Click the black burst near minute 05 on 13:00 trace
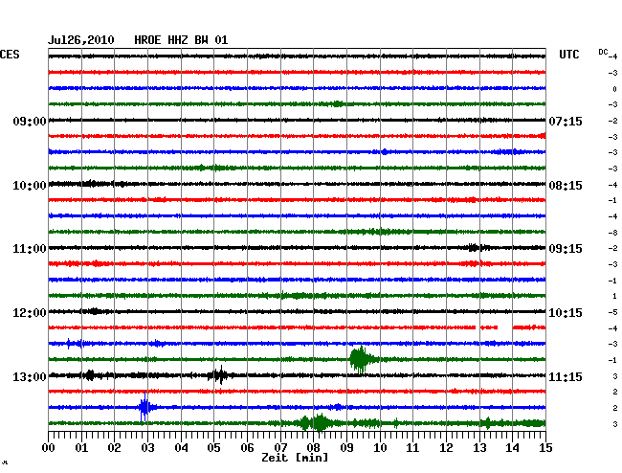Screen dimensions: 622x473 click(x=218, y=375)
